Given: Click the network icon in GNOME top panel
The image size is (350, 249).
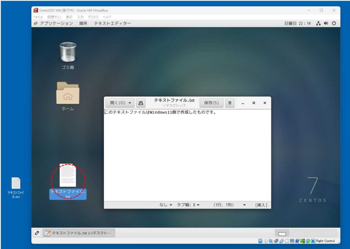Looking at the screenshot, I should point(318,23).
